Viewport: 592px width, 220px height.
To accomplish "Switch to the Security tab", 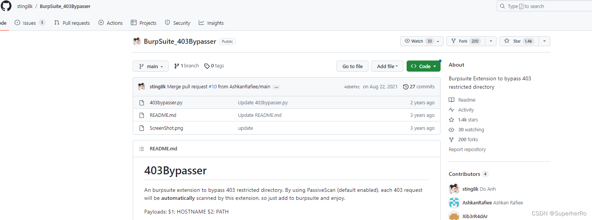I will pyautogui.click(x=177, y=23).
